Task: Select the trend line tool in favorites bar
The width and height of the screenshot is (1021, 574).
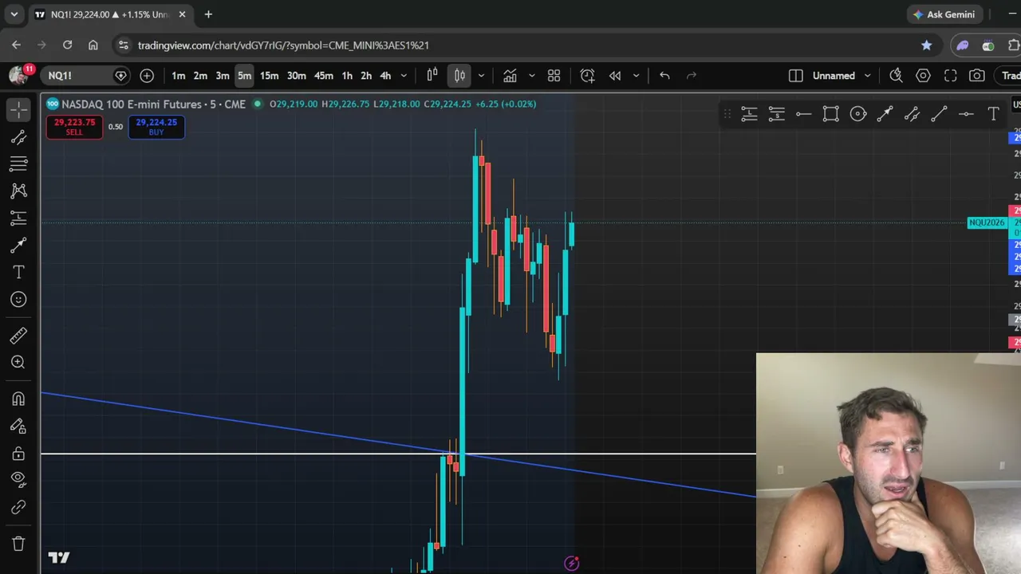Action: 939,115
